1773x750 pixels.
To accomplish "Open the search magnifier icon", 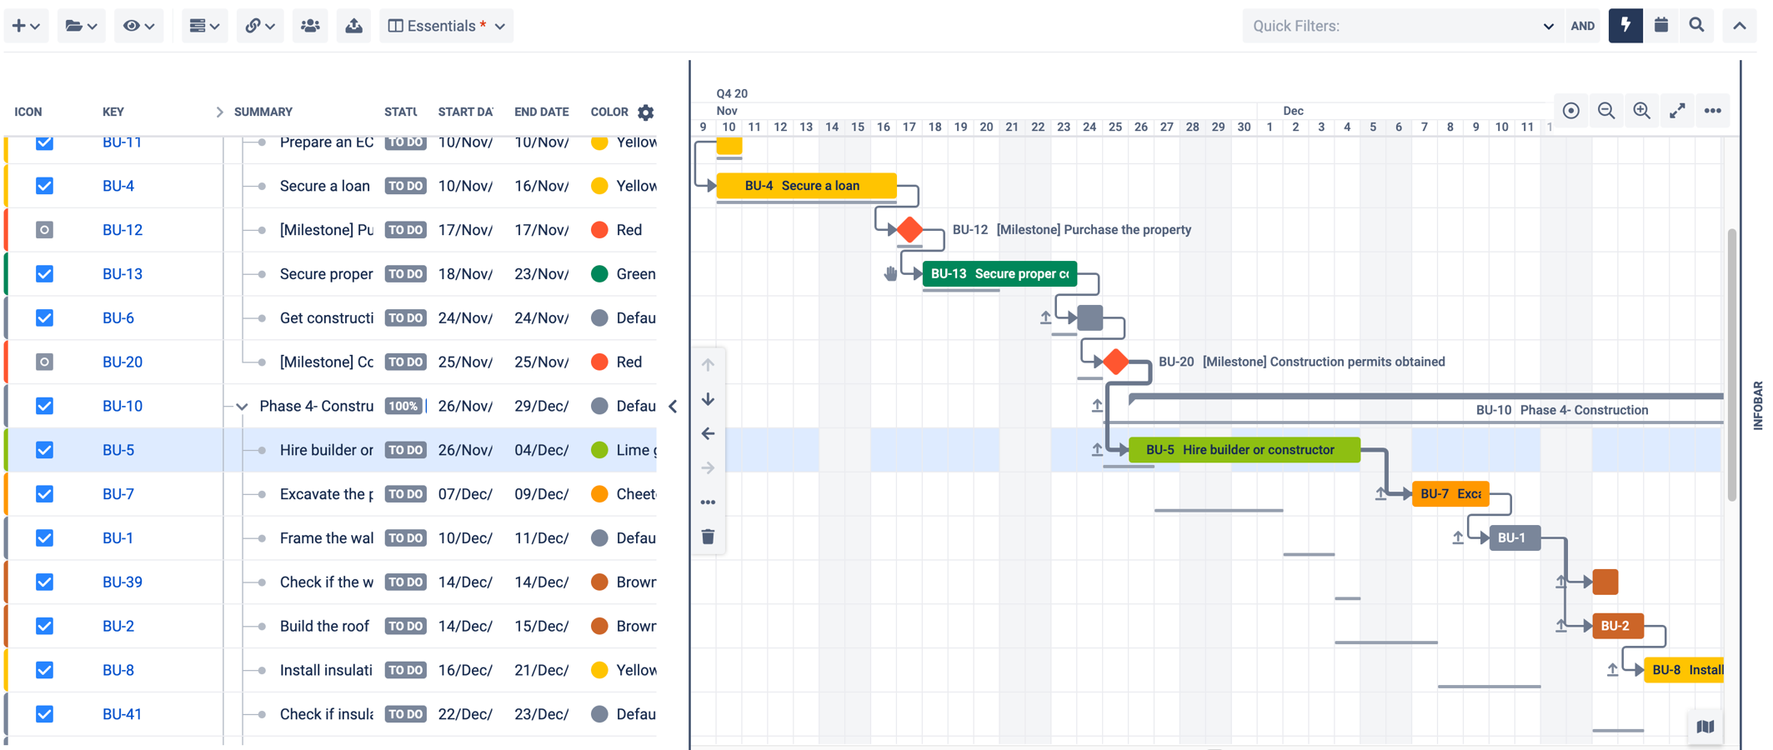I will point(1696,26).
